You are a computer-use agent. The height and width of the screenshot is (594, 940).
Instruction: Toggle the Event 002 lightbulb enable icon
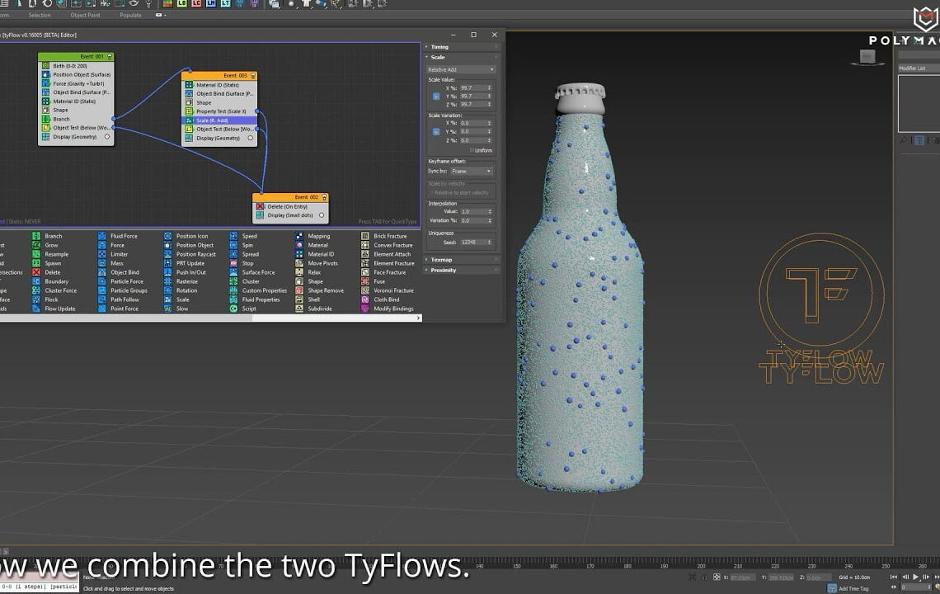pyautogui.click(x=324, y=197)
